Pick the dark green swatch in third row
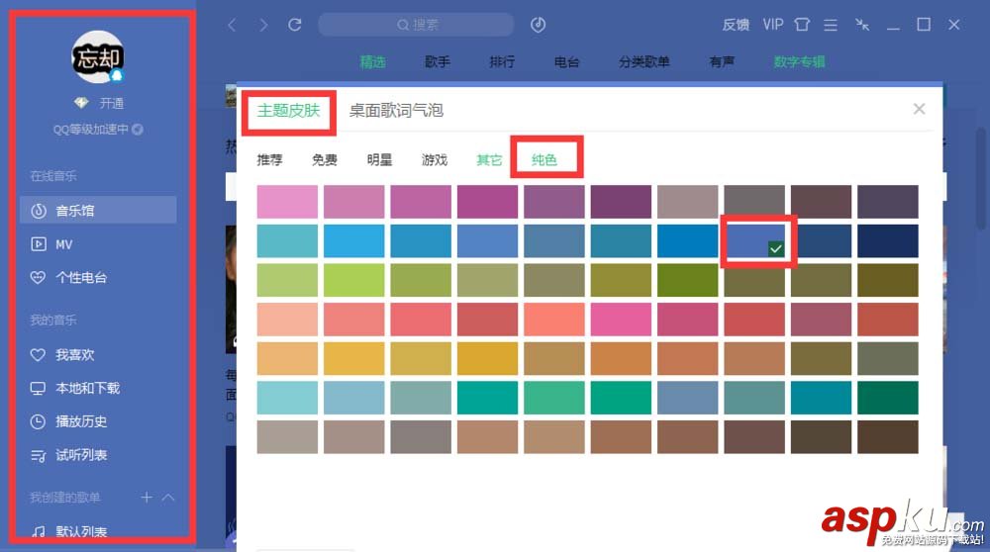 coord(688,280)
